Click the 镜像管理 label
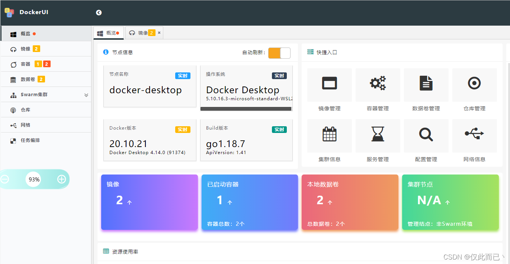 [330, 108]
